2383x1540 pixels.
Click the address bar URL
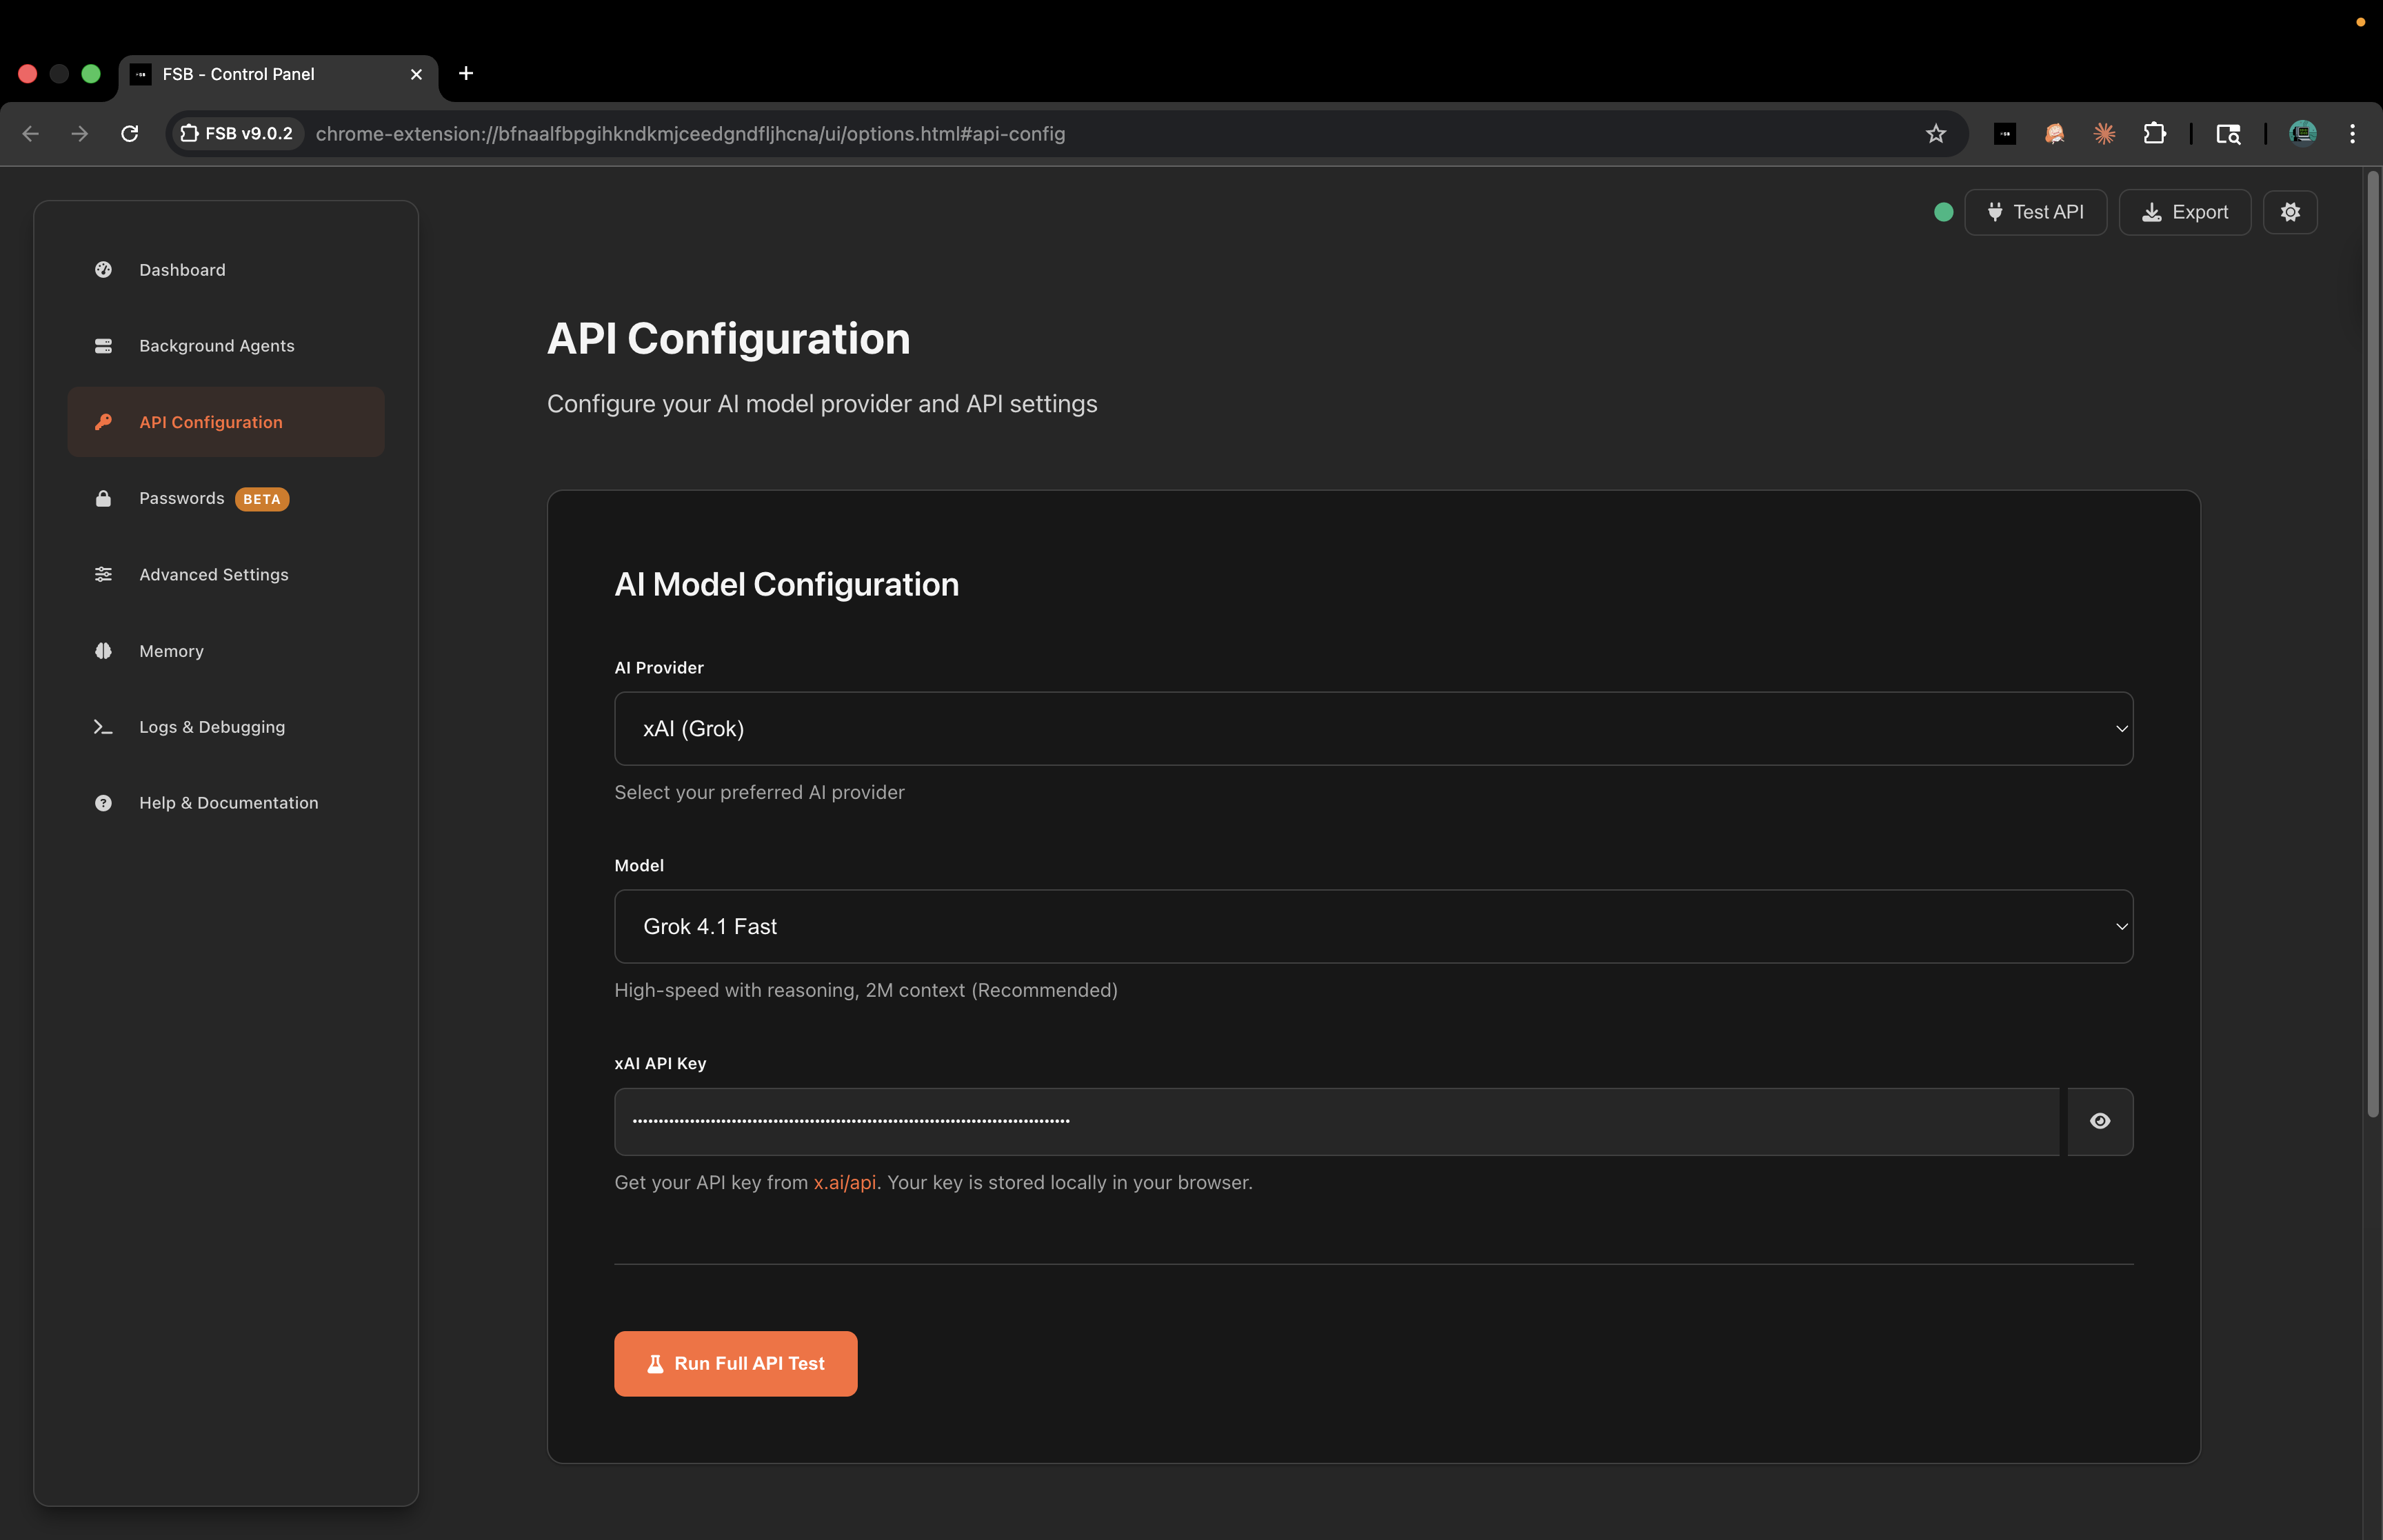690,134
